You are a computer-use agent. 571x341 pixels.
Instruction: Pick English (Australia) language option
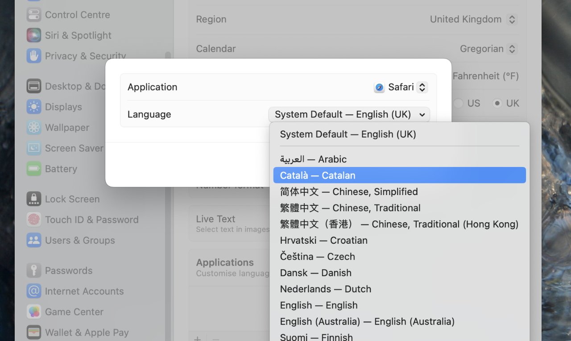click(400, 321)
